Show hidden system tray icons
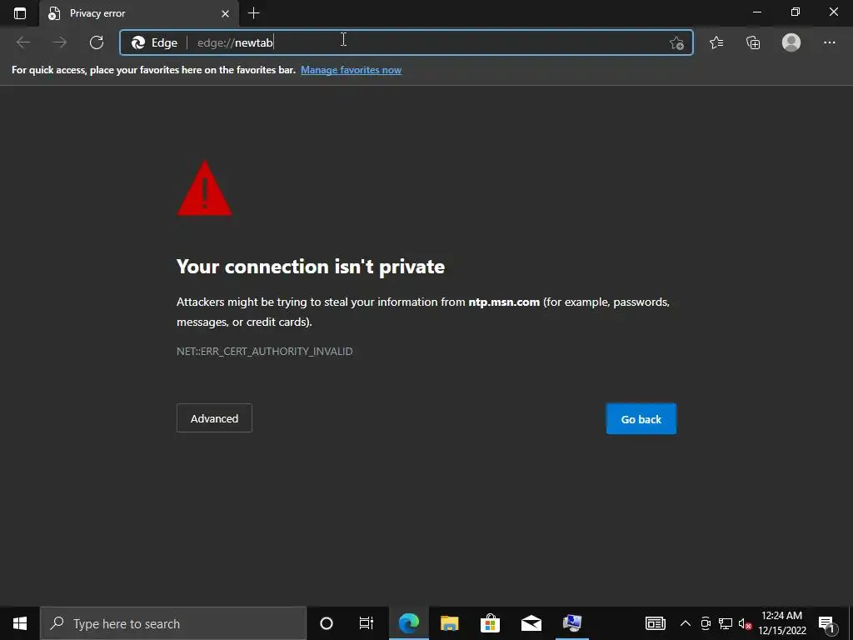The height and width of the screenshot is (640, 853). tap(686, 623)
